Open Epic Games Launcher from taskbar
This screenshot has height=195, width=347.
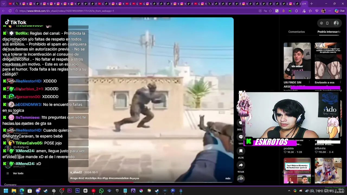117,191
